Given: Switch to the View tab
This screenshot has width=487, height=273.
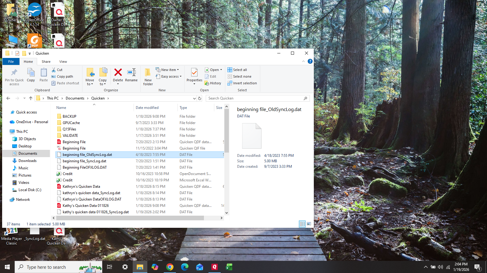Looking at the screenshot, I should click(63, 62).
